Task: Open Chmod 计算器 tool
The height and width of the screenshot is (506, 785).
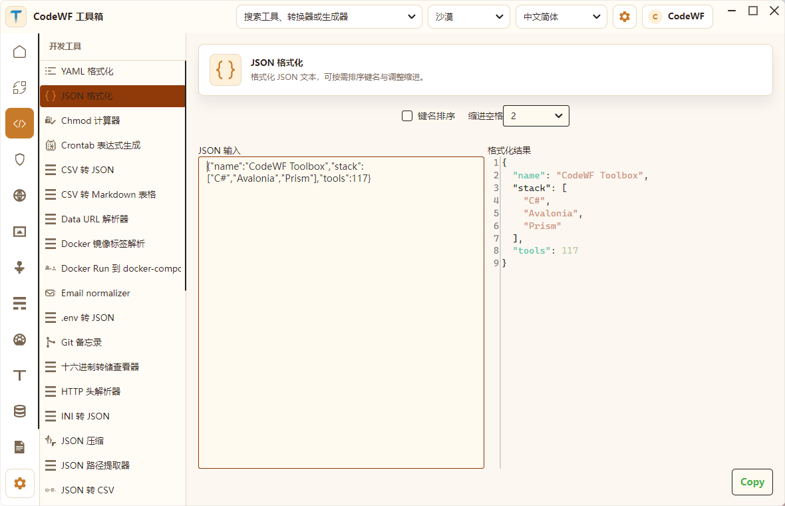Action: tap(112, 121)
